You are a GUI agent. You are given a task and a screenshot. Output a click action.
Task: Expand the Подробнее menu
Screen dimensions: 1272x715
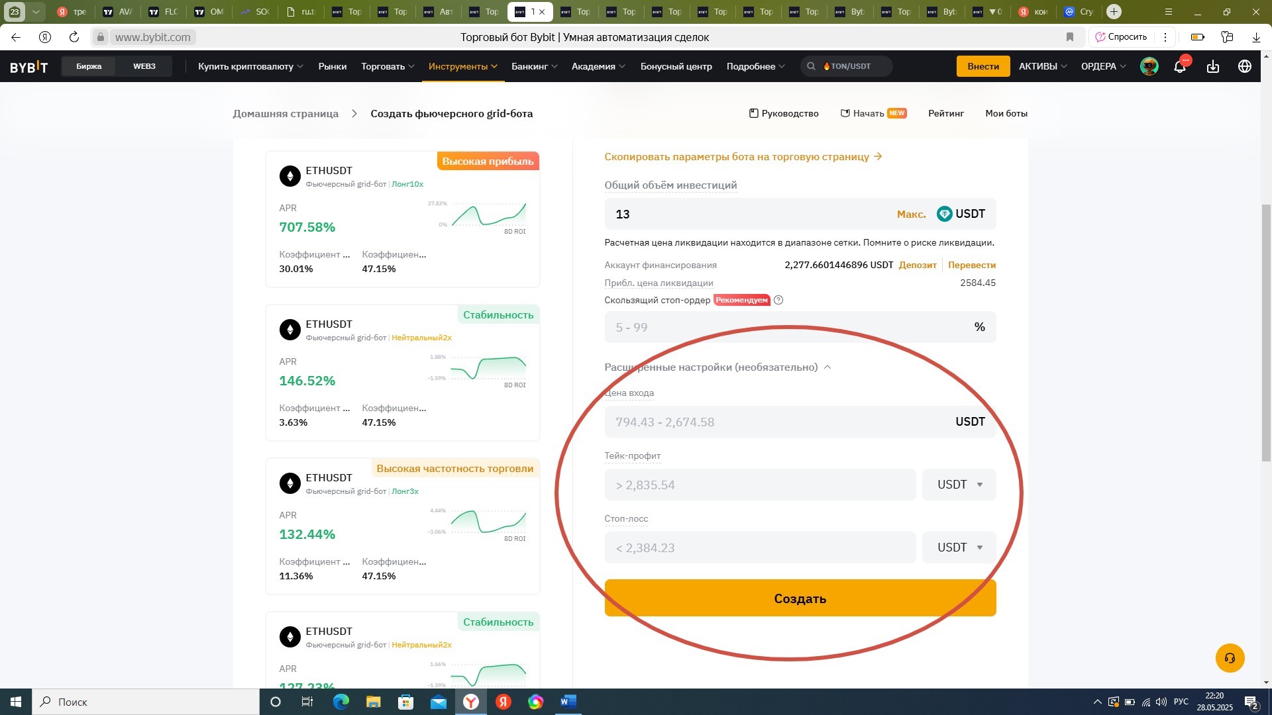tap(755, 66)
